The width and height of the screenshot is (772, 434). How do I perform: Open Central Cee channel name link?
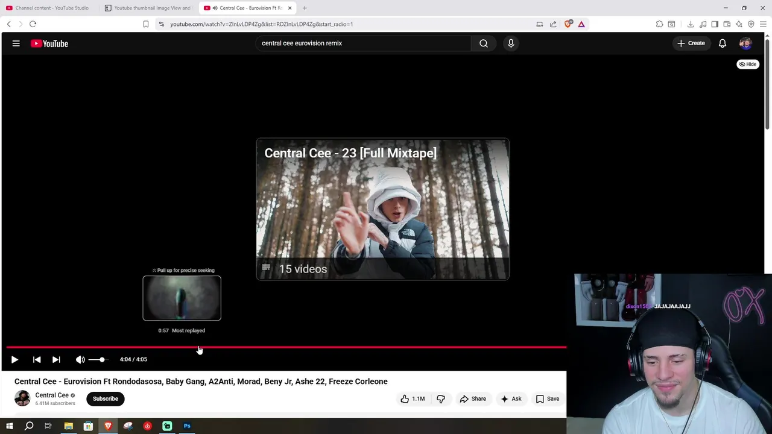[x=52, y=395]
